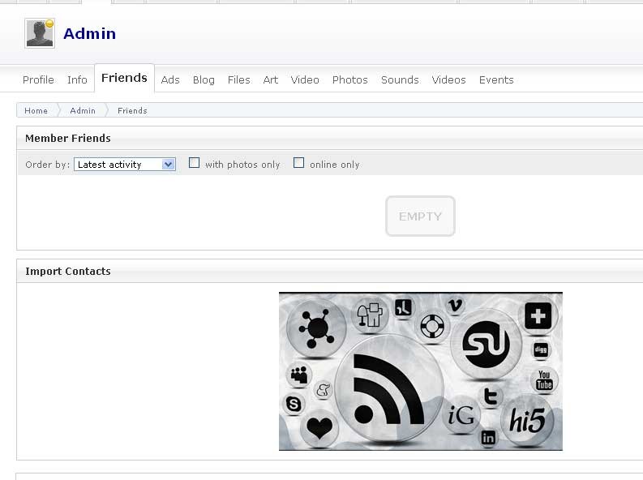The height and width of the screenshot is (480, 643).
Task: Click the black plus icon
Action: pyautogui.click(x=538, y=316)
